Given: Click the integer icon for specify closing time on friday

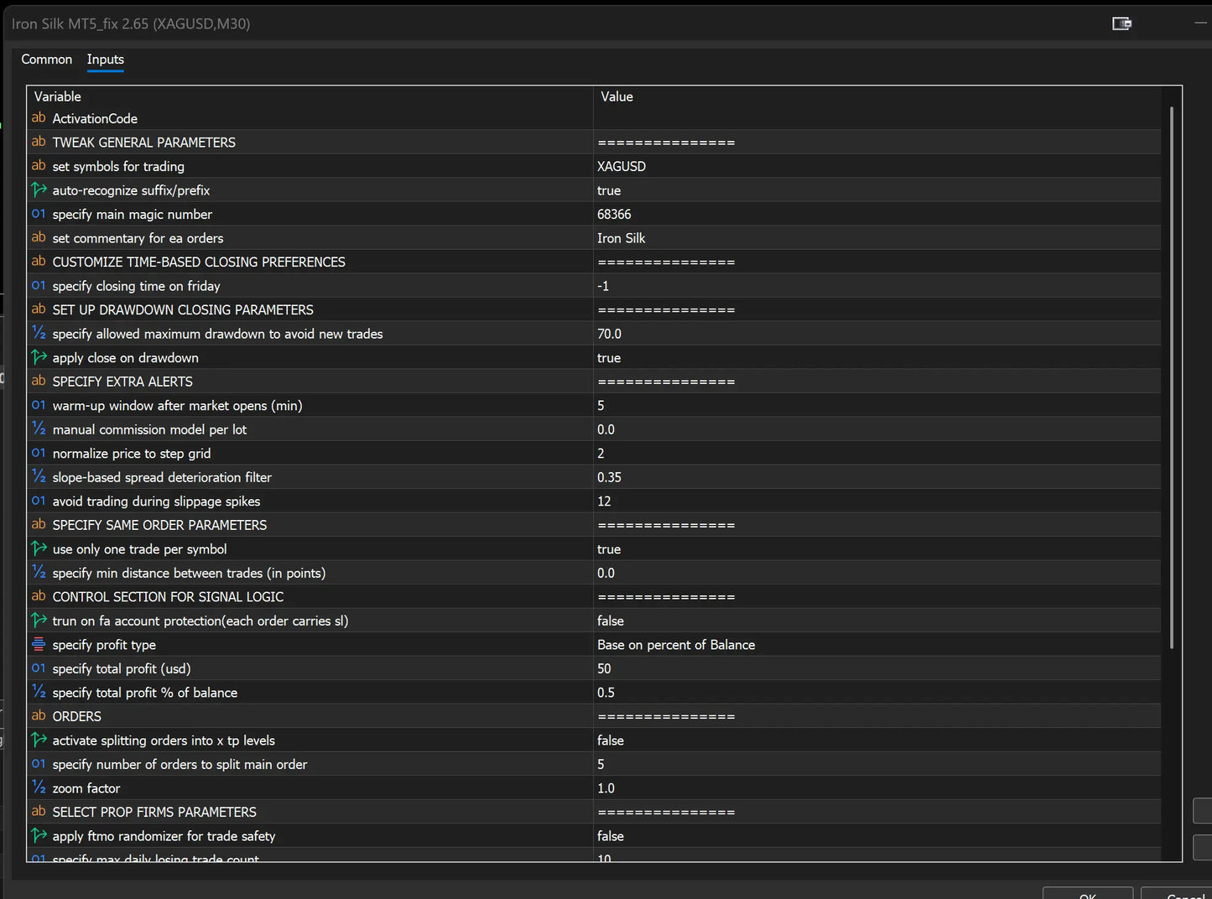Looking at the screenshot, I should click(x=39, y=285).
